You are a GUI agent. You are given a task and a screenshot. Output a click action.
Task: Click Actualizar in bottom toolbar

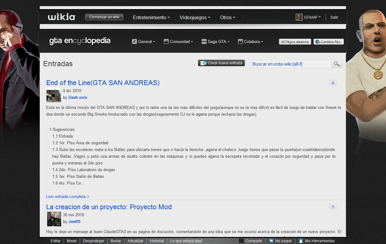pyautogui.click(x=135, y=241)
